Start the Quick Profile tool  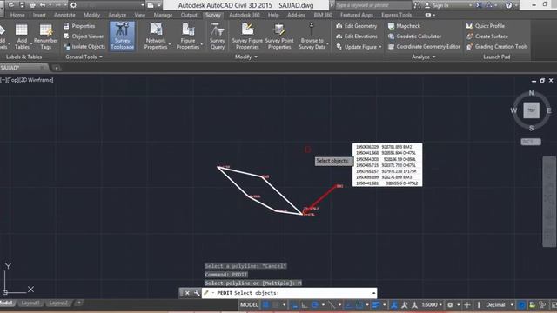click(x=486, y=26)
